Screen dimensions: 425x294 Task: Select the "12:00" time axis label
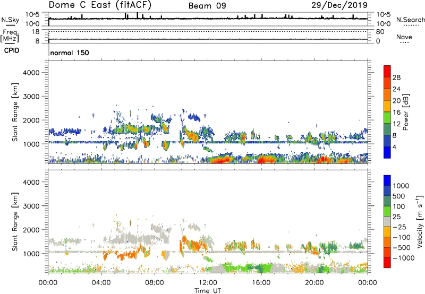tap(208, 283)
